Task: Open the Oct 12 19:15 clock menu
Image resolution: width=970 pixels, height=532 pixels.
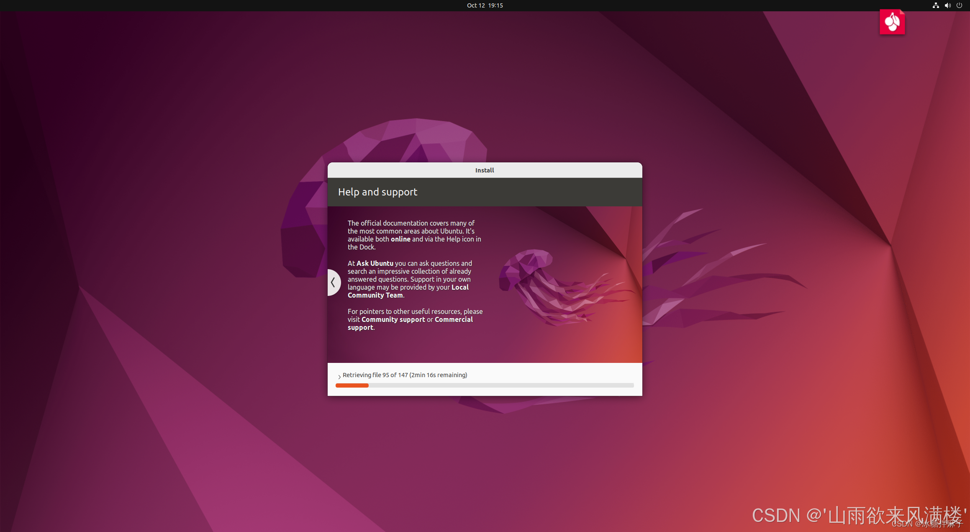Action: [485, 5]
